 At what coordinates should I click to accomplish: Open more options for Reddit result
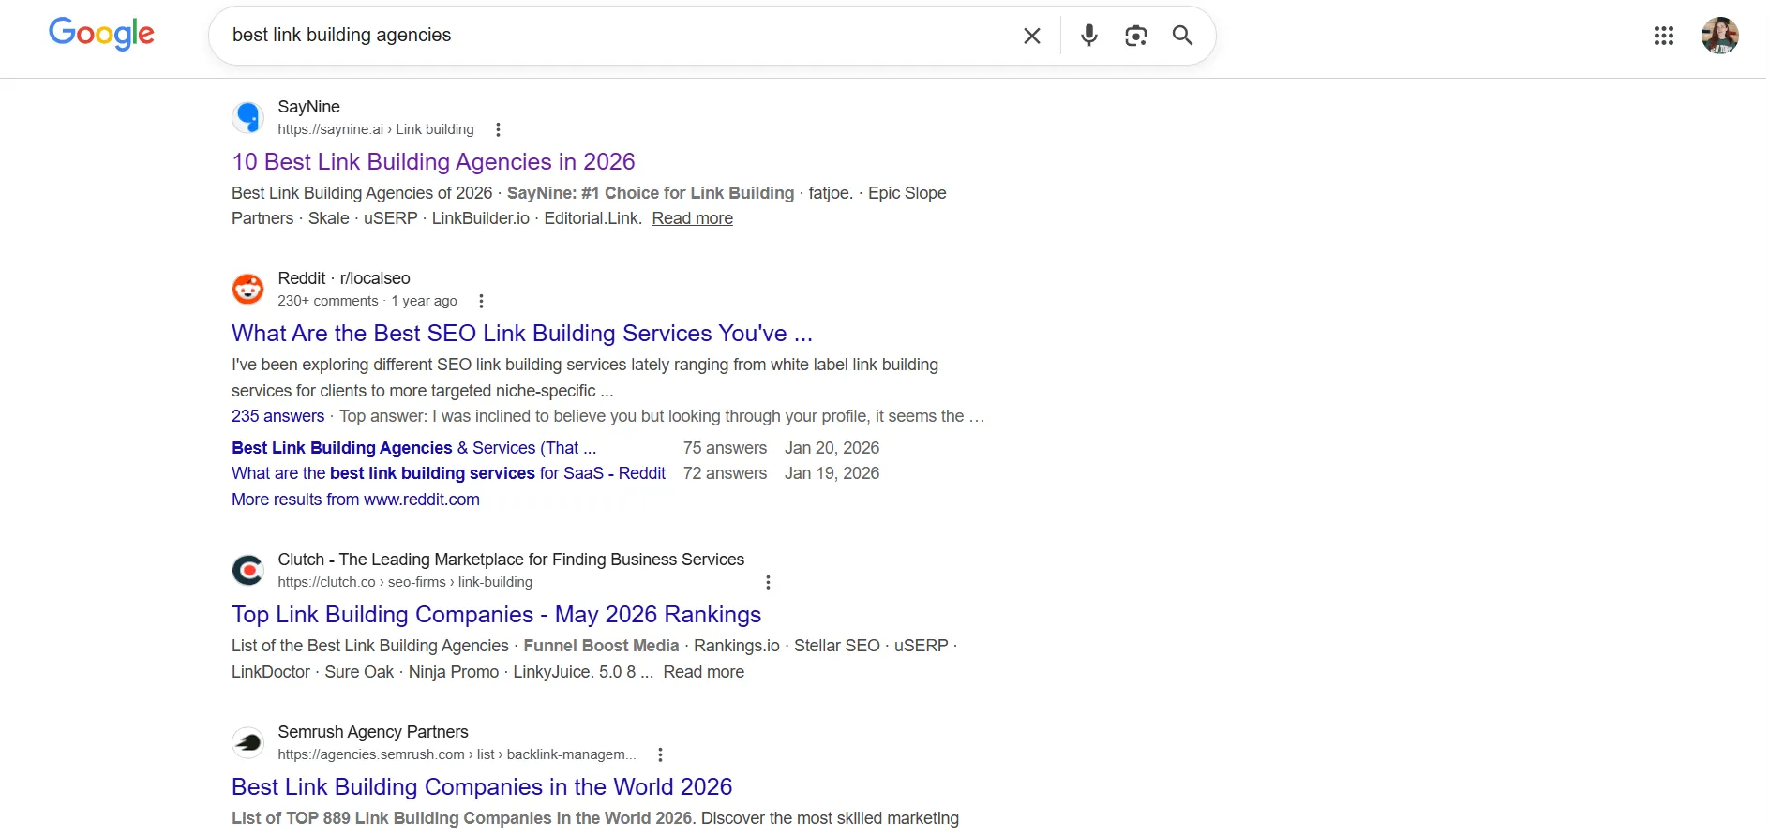tap(481, 301)
